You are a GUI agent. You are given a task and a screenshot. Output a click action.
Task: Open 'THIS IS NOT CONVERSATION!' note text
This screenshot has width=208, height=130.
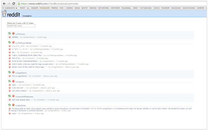click(24, 61)
